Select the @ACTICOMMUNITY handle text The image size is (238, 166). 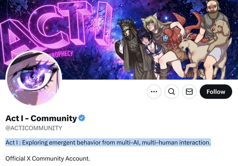pyautogui.click(x=34, y=128)
